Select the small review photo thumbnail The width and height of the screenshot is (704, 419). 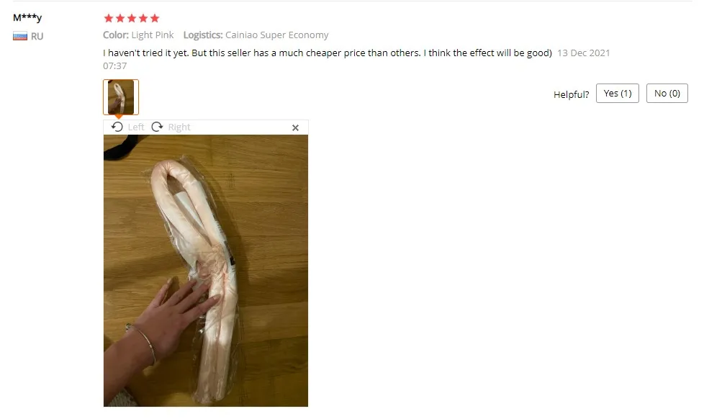(x=121, y=97)
